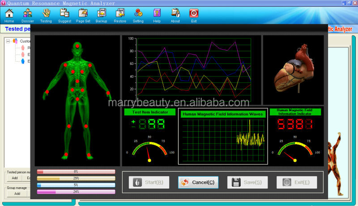
Task: Open the Dossier icon
Action: coord(27,15)
